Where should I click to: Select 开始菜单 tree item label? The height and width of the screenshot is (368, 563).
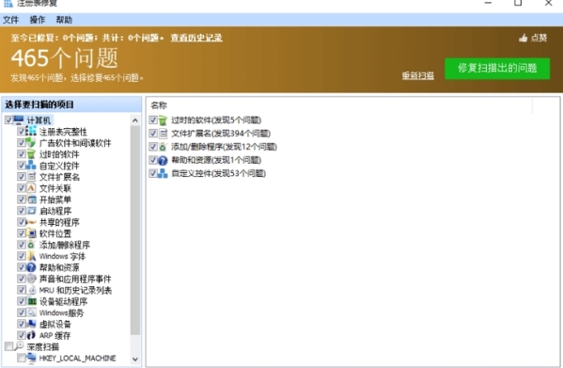(x=55, y=200)
